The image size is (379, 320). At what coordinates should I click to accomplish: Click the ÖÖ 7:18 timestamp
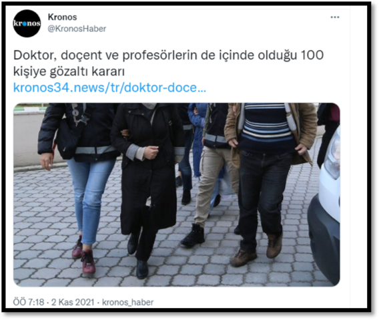click(x=29, y=303)
